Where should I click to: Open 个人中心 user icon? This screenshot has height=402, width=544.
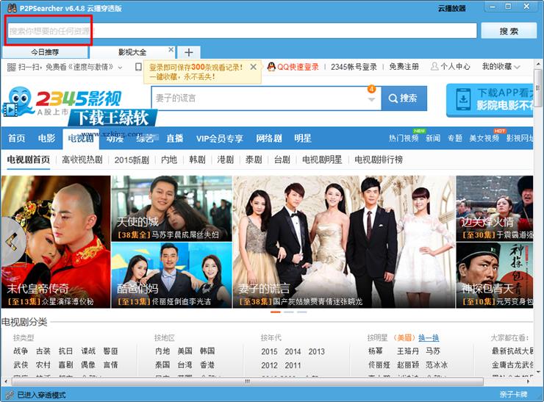(434, 66)
